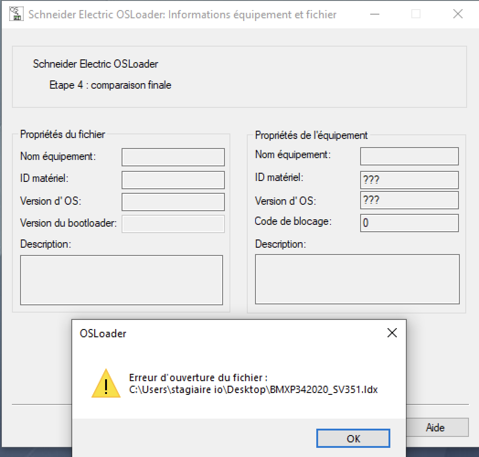
Task: Select equipment ID matériel field showing ???
Action: (409, 180)
